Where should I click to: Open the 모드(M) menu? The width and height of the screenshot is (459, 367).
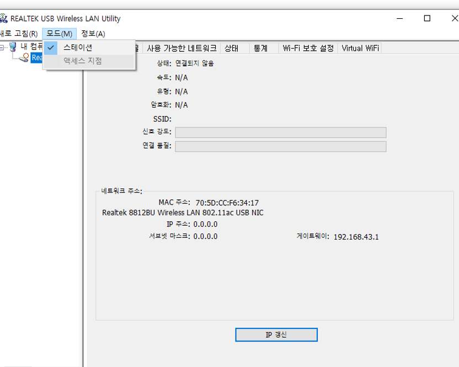coord(60,34)
